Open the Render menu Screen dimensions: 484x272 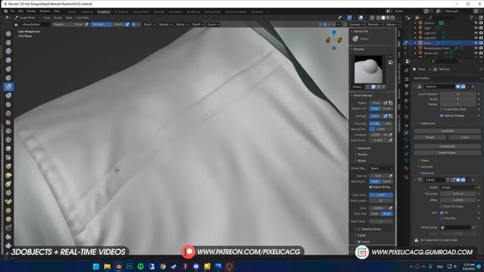(x=31, y=11)
